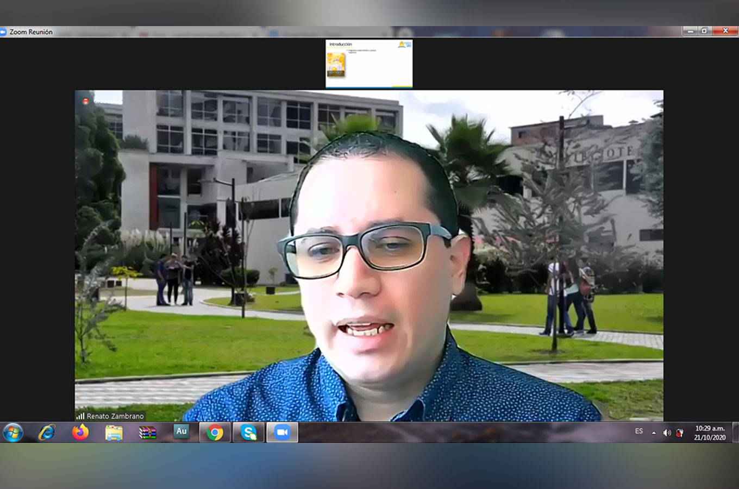
Task: Launch Internet Explorer from the taskbar
Action: pos(47,432)
